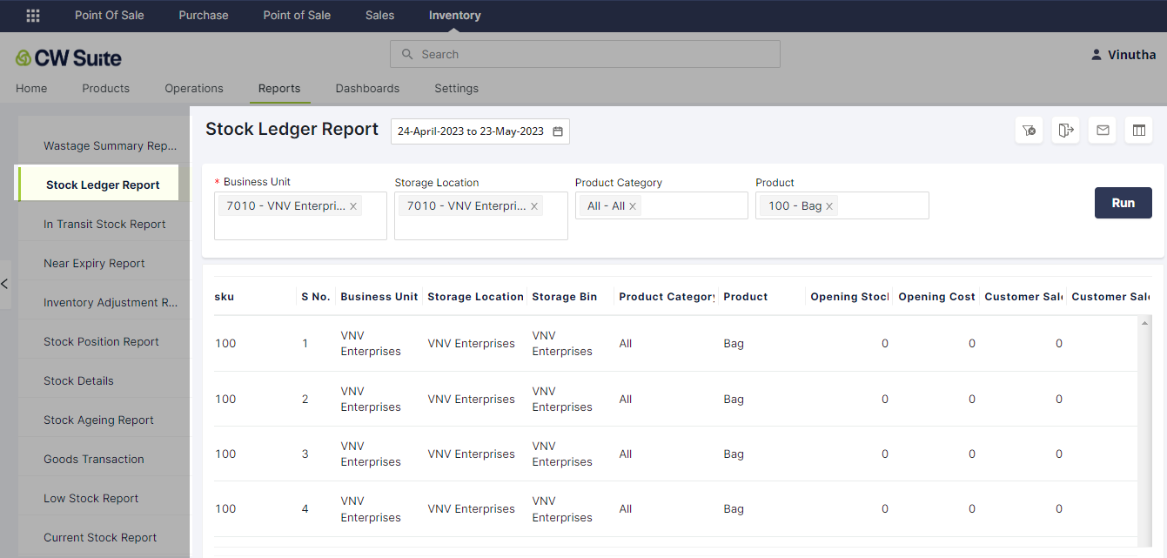Image resolution: width=1167 pixels, height=558 pixels.
Task: Click the Search input box
Action: [585, 54]
